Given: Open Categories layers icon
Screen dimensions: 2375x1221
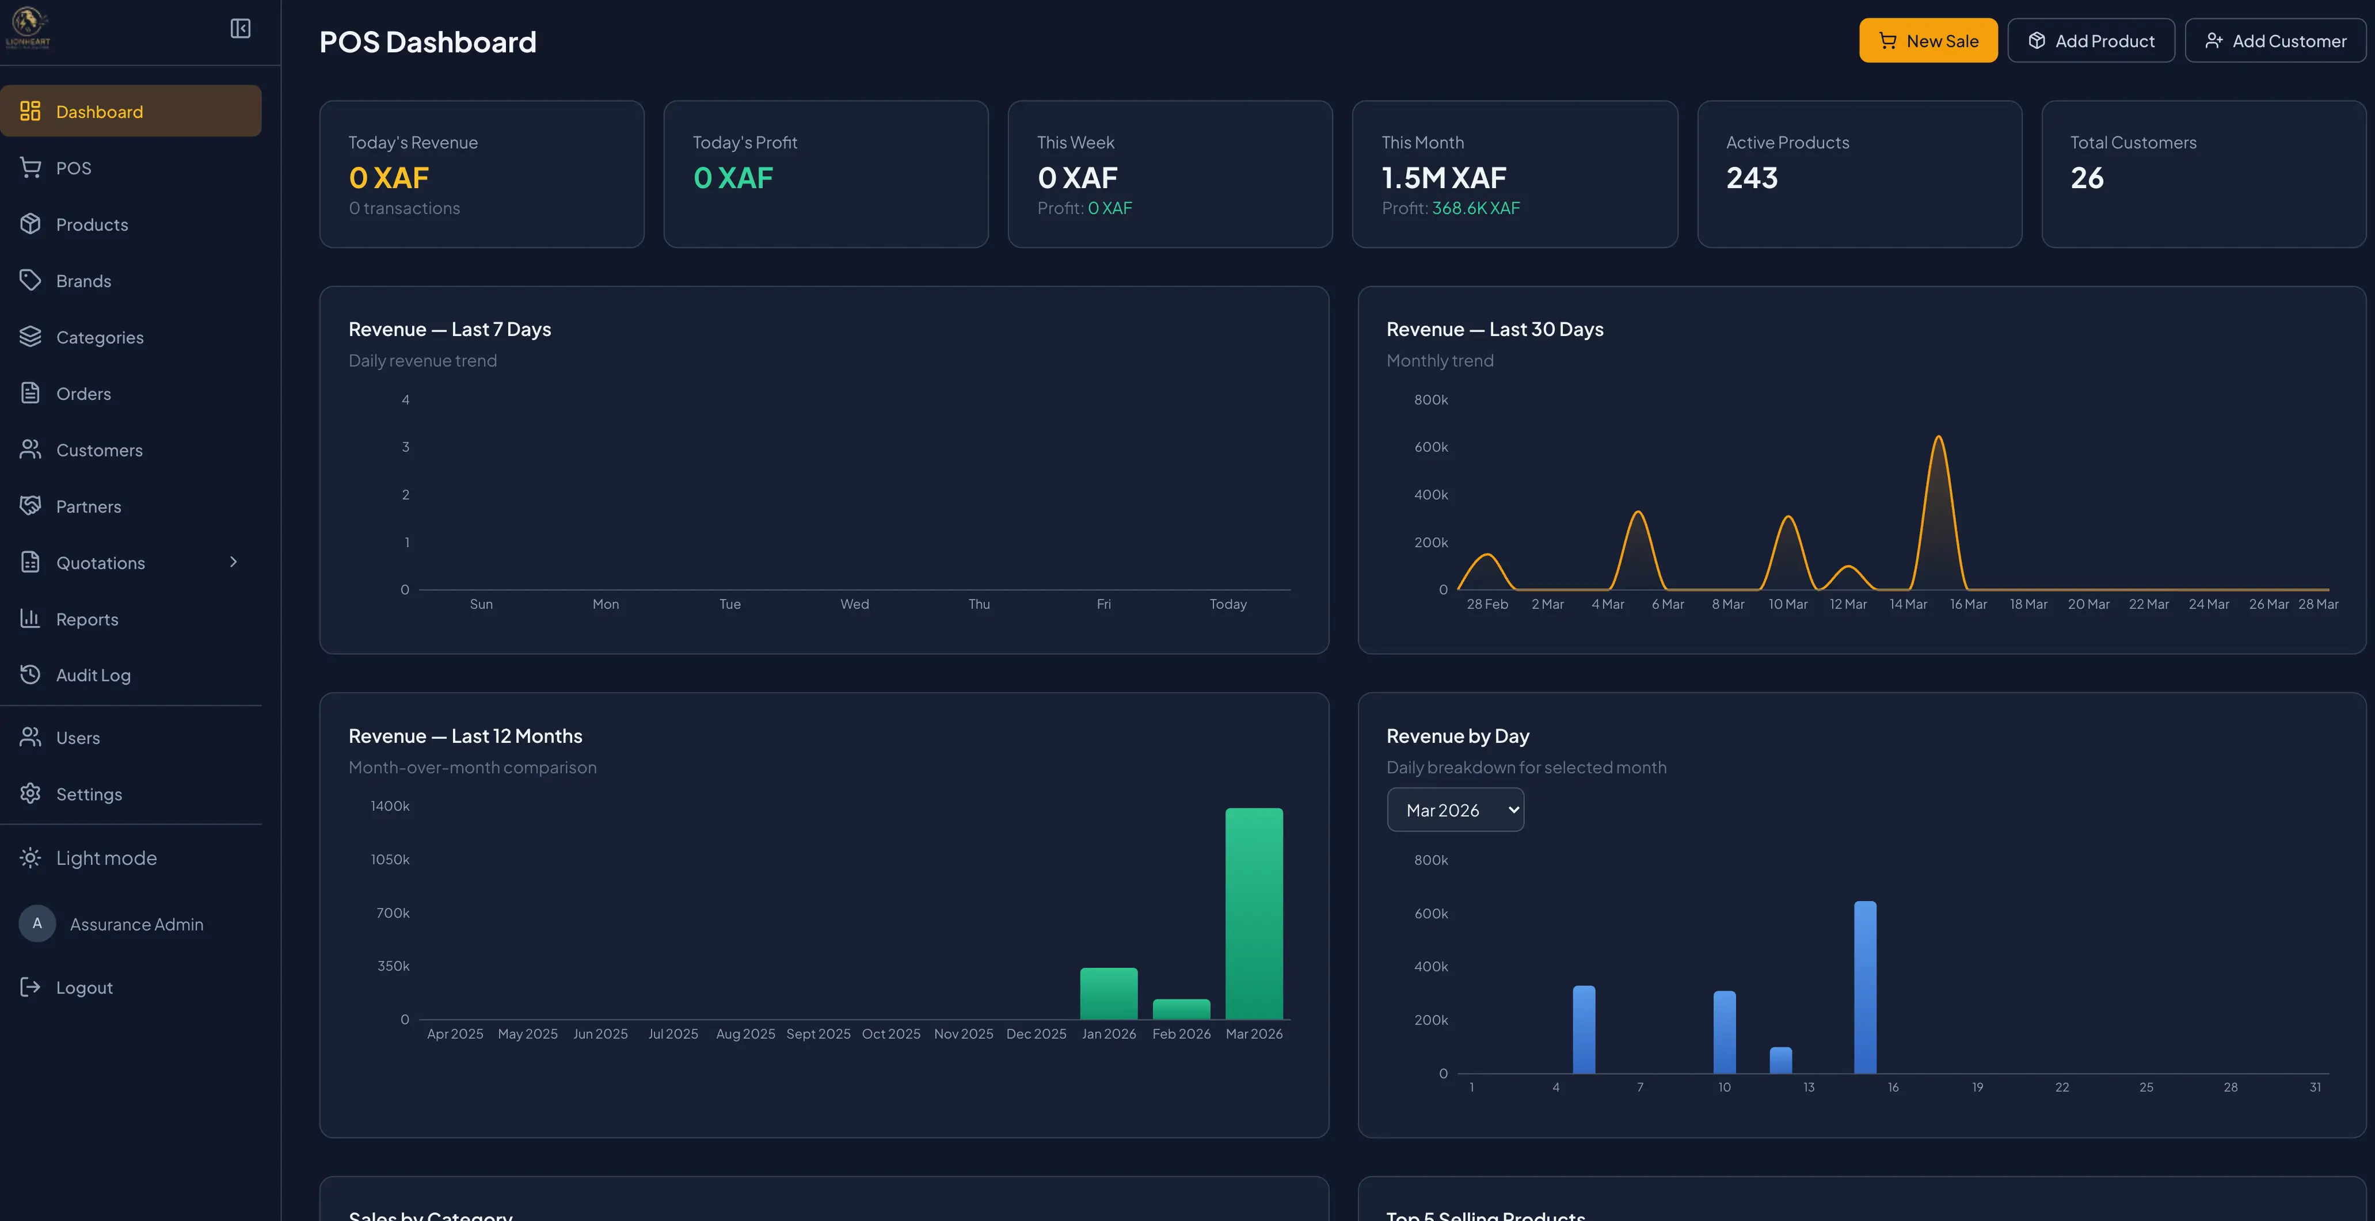Looking at the screenshot, I should point(31,337).
